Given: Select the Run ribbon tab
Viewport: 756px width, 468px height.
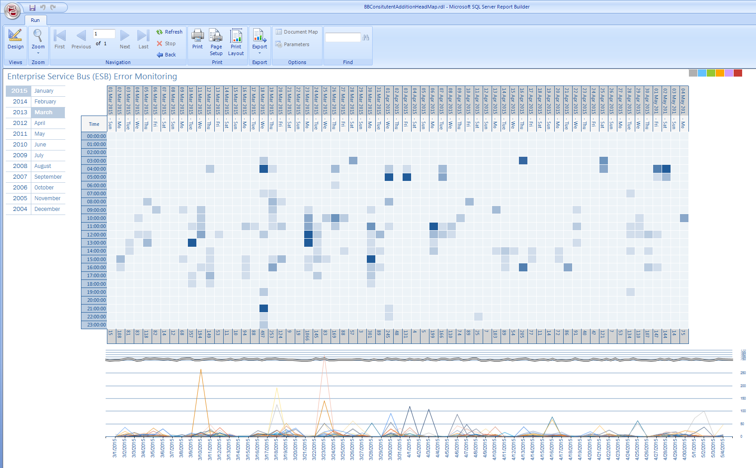Looking at the screenshot, I should (35, 20).
